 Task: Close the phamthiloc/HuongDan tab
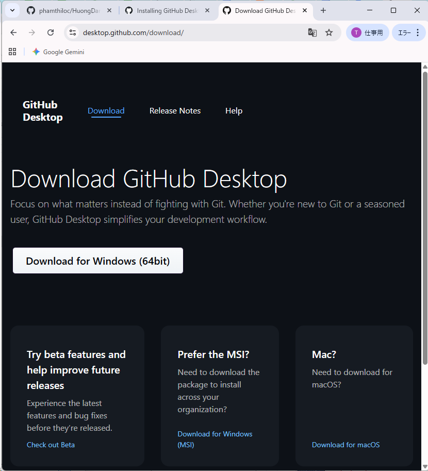[x=109, y=10]
